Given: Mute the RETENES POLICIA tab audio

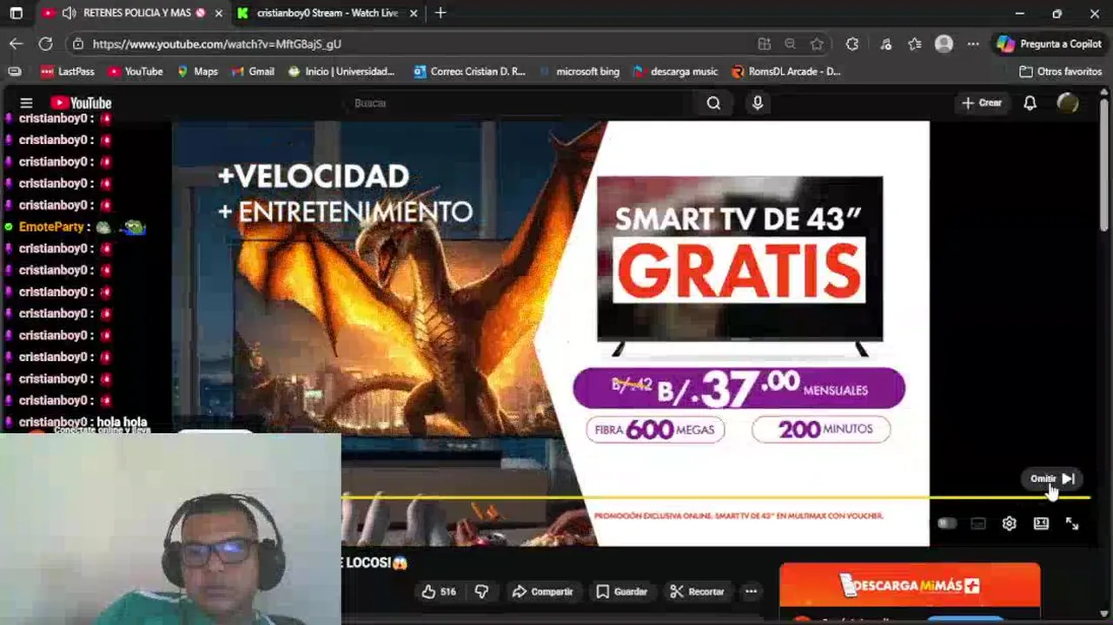Looking at the screenshot, I should click(70, 13).
